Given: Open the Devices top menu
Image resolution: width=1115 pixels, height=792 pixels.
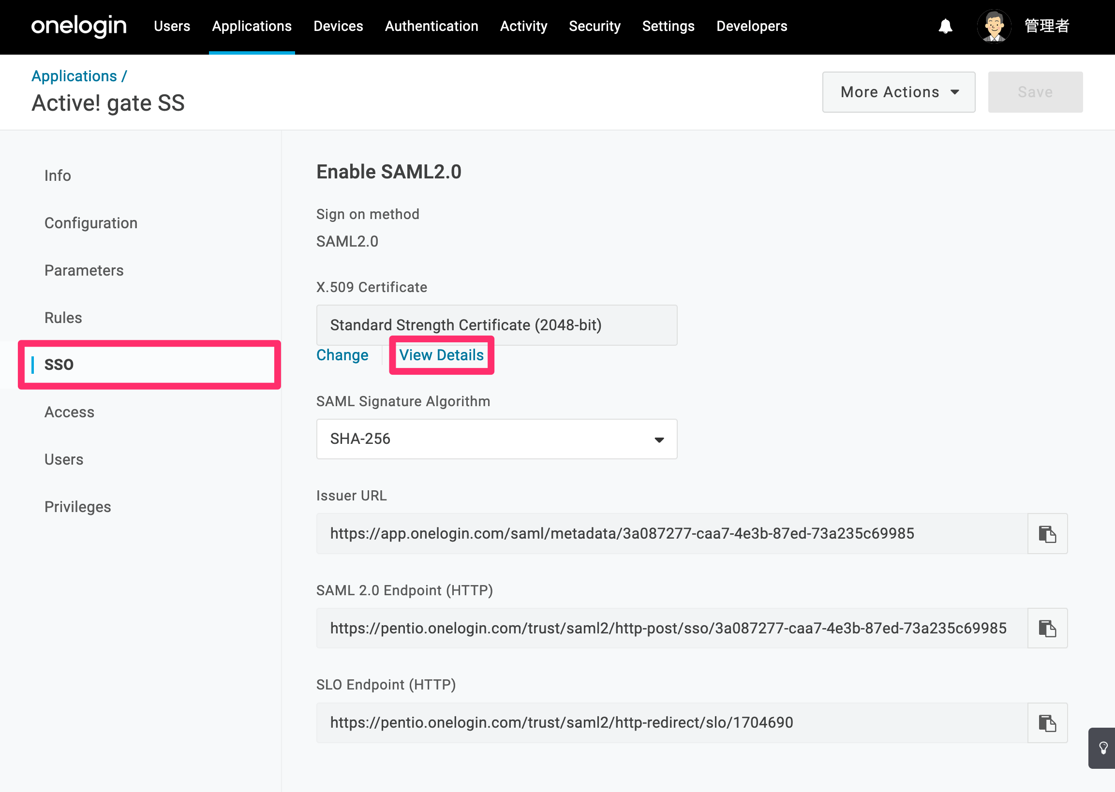Looking at the screenshot, I should pos(338,26).
